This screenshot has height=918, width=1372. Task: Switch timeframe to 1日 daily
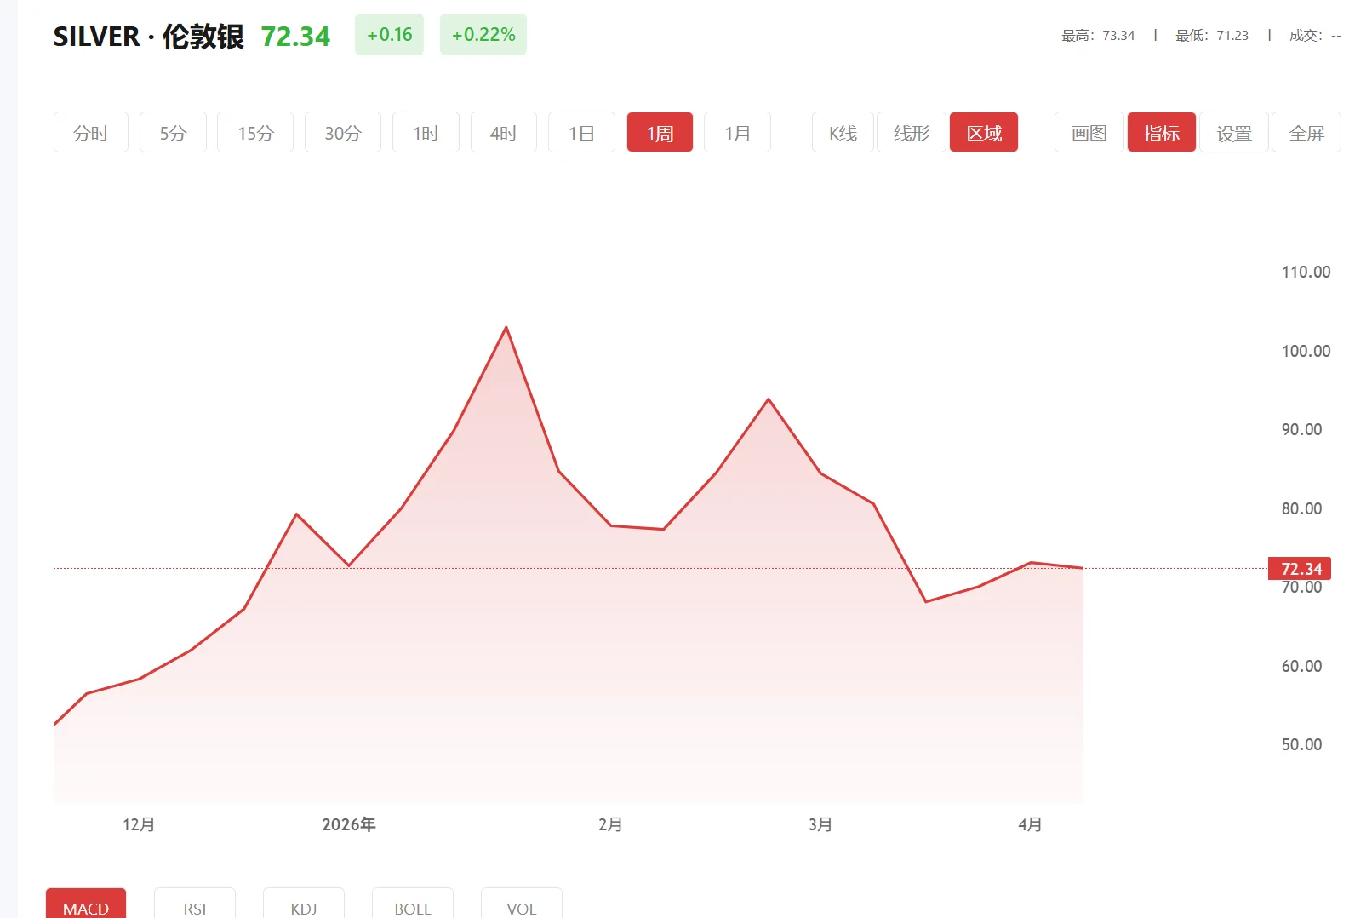[581, 132]
